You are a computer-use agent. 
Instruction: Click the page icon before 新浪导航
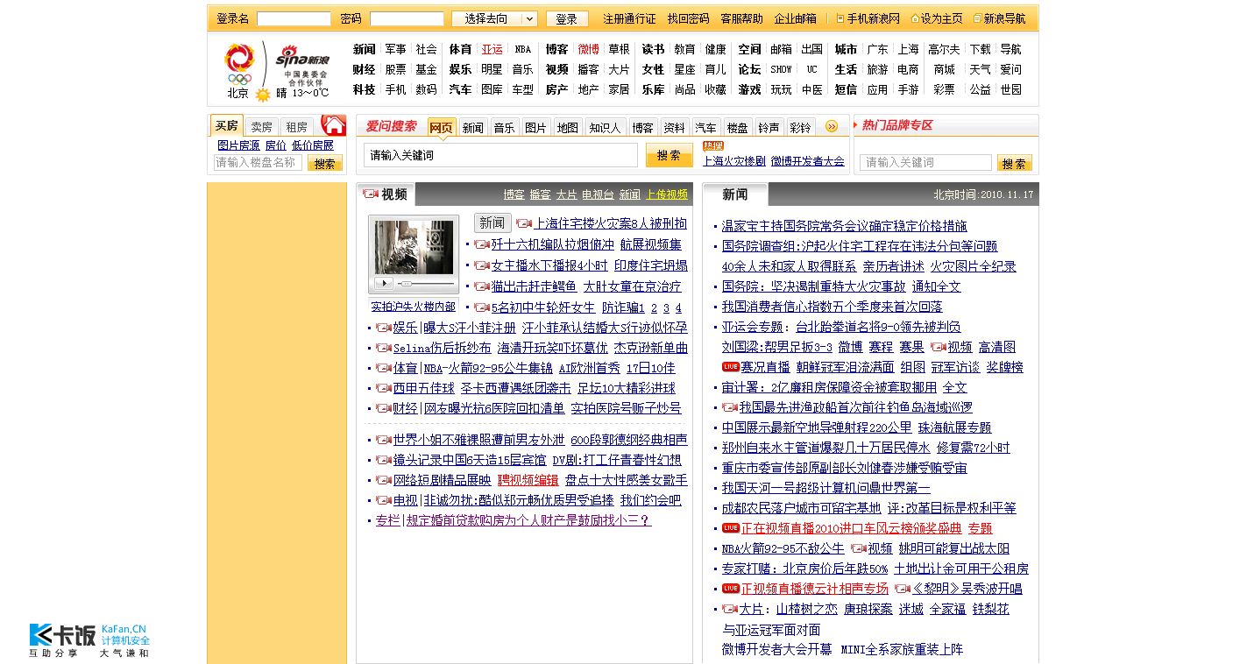(x=977, y=18)
